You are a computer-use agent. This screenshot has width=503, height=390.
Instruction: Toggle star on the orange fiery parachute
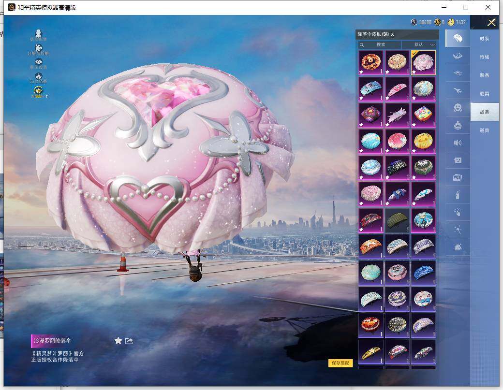(x=362, y=72)
